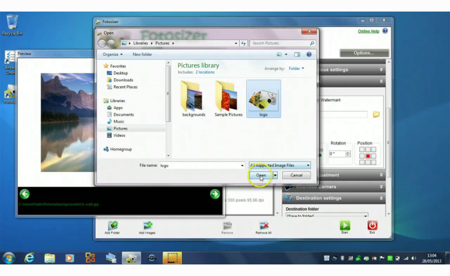Click Pictures in the breadcrumb path
Image resolution: width=450 pixels, height=276 pixels.
(x=162, y=43)
